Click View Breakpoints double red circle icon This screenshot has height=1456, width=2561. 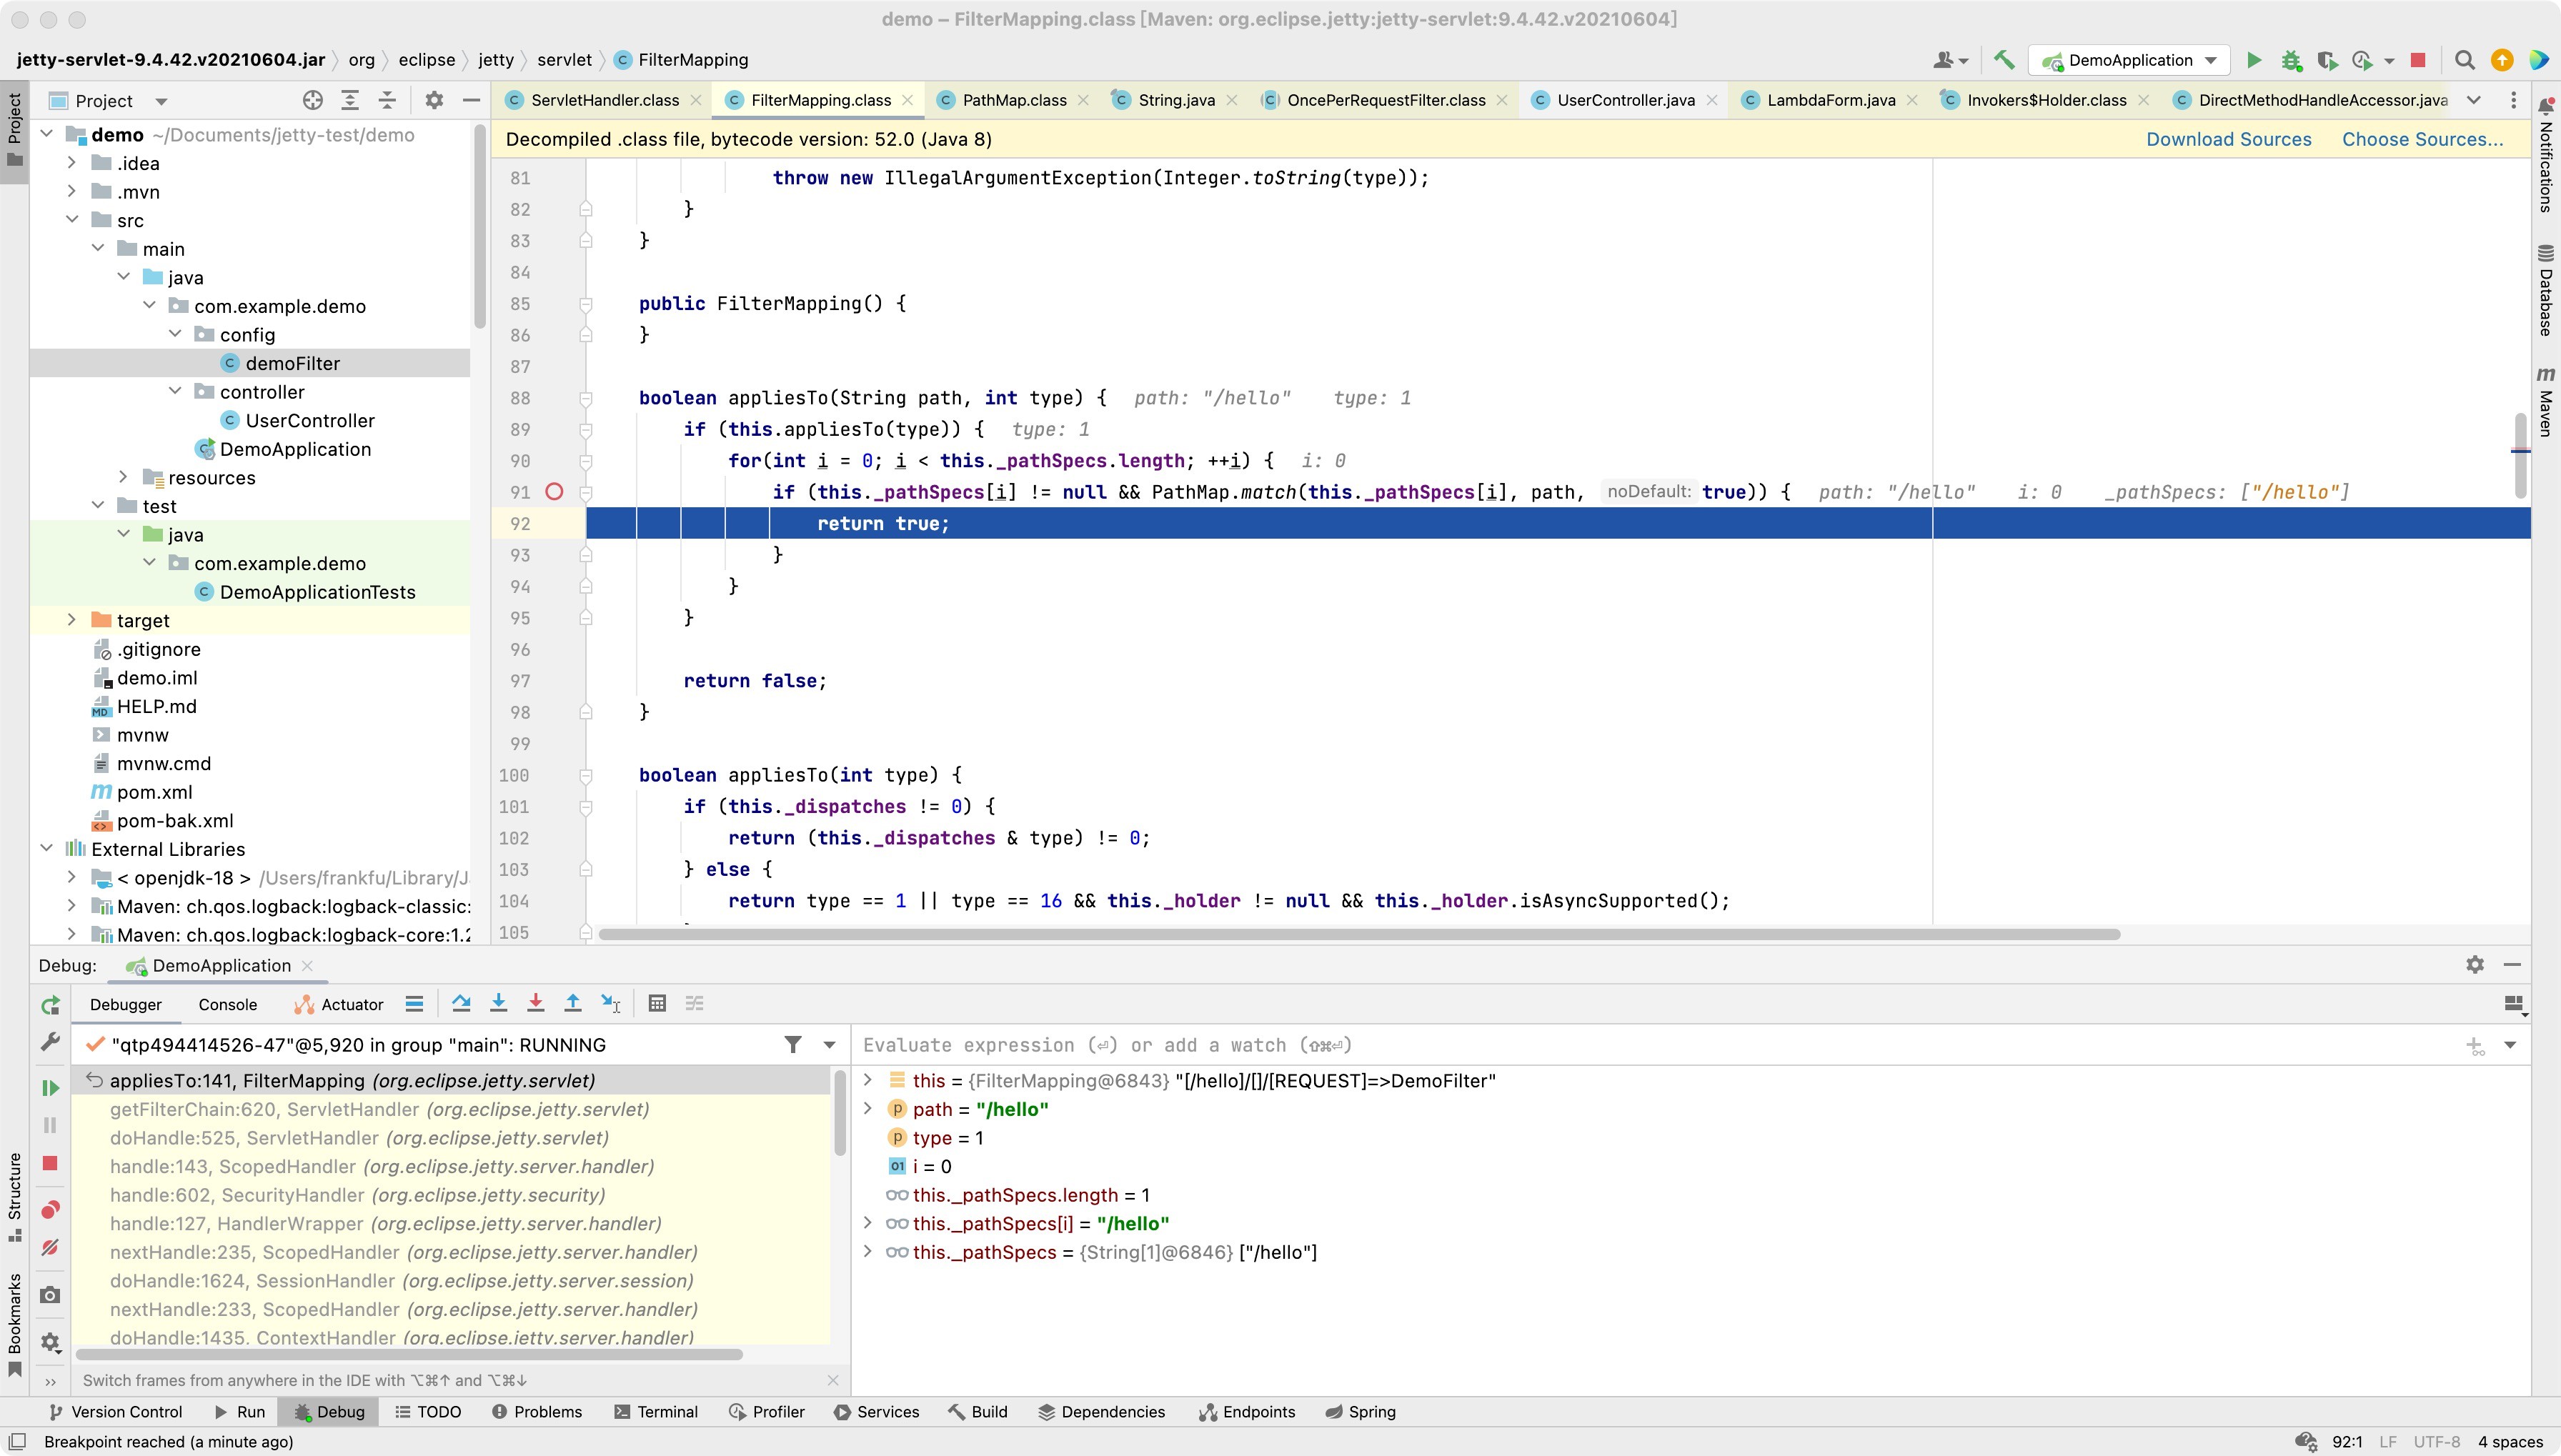coord(50,1210)
